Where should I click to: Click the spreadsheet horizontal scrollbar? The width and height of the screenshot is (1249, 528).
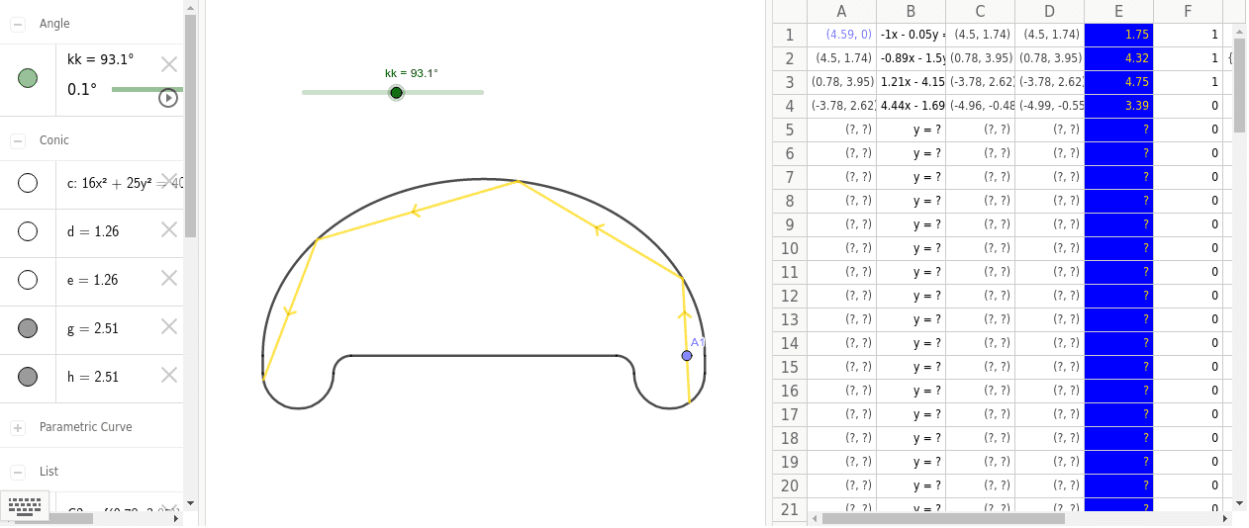coord(943,518)
